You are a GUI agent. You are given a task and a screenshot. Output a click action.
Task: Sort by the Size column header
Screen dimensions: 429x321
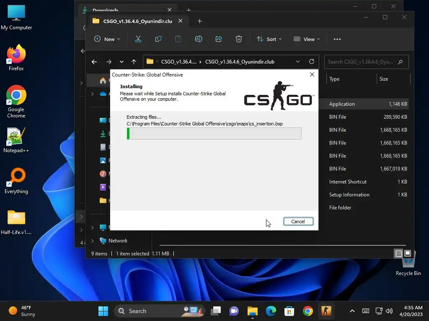tap(384, 79)
